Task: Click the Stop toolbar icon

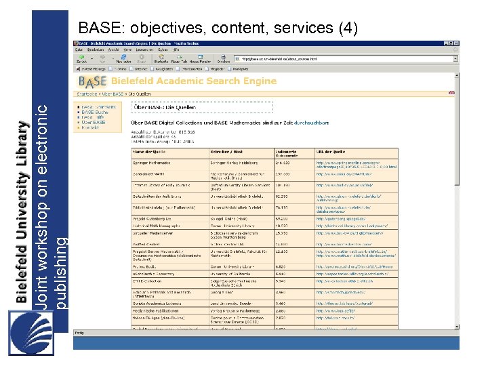Action: click(142, 57)
